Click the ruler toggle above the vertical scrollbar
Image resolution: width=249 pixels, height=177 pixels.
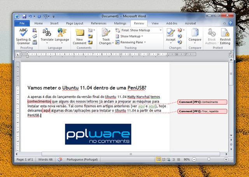pyautogui.click(x=231, y=55)
